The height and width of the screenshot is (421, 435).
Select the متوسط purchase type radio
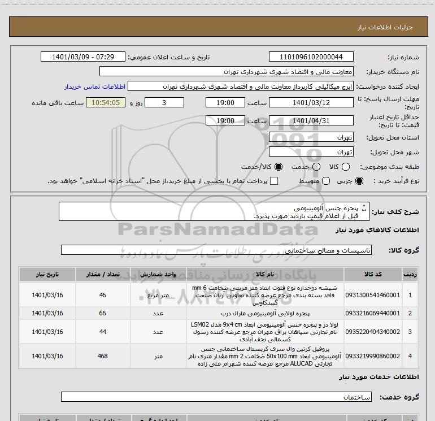pos(326,181)
